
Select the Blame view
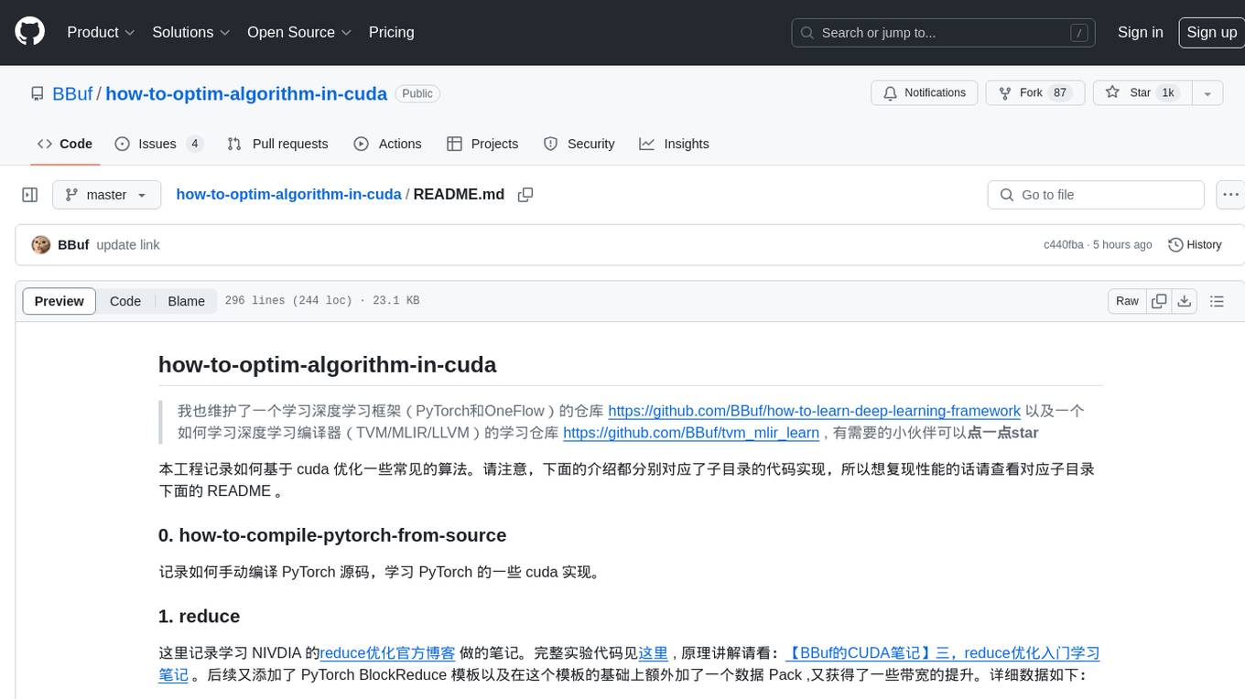click(186, 301)
